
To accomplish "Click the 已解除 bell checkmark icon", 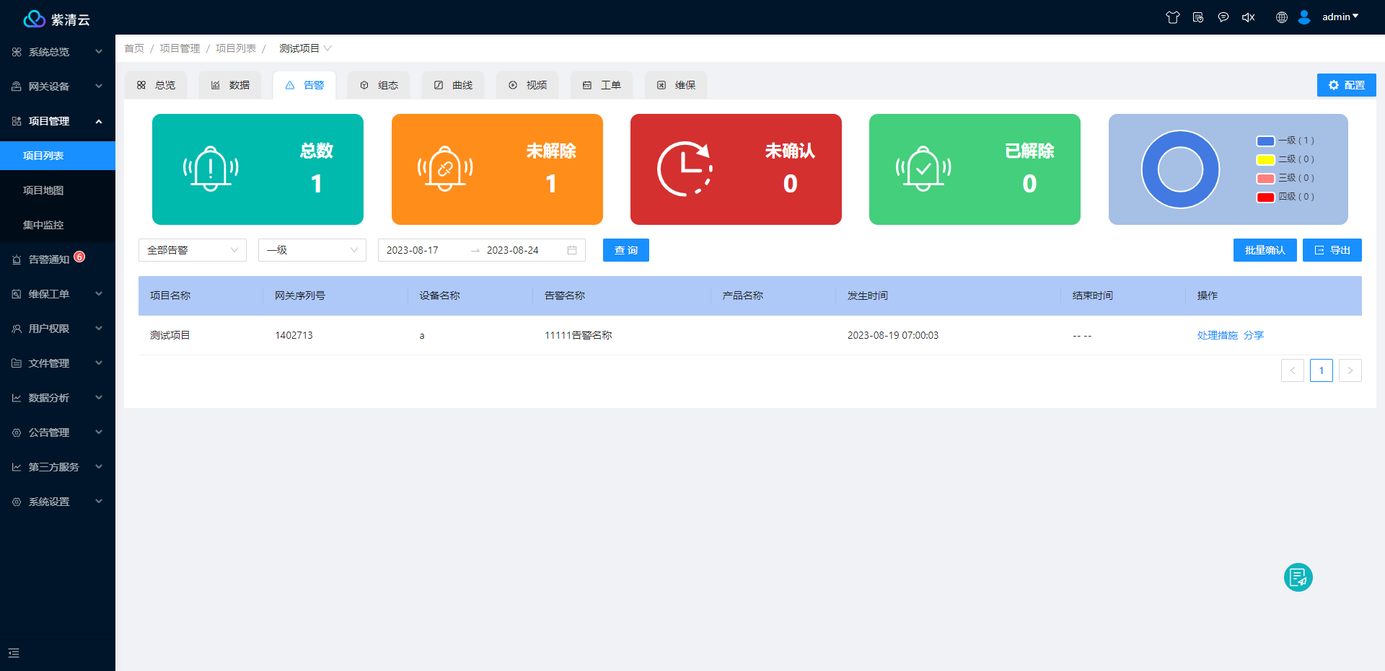I will pos(923,169).
